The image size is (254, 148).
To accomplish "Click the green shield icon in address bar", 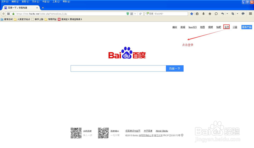I will [128, 14].
